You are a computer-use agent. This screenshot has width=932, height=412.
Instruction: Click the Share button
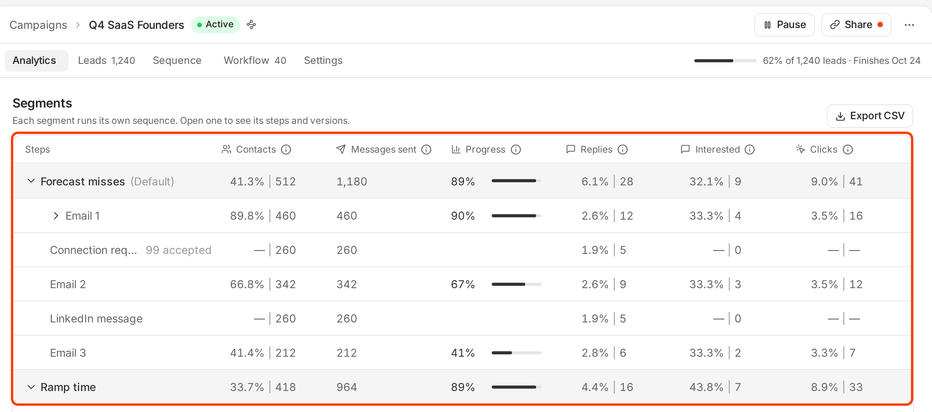point(856,25)
